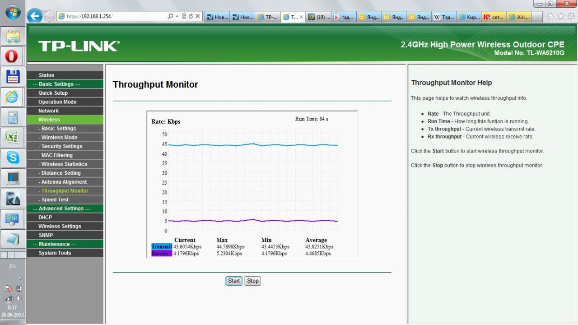Switch to the сет... browser tab

[494, 17]
